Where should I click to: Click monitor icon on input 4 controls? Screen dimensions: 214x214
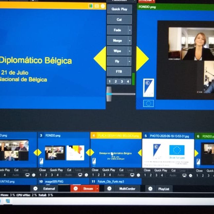[132, 175]
